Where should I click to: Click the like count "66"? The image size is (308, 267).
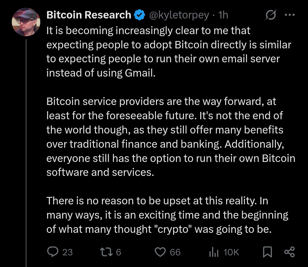[x=175, y=252]
